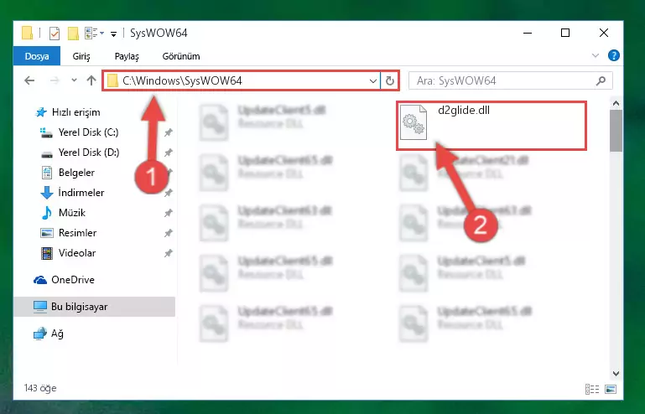Expand the ribbon with the chevron
The width and height of the screenshot is (645, 414).
point(596,55)
